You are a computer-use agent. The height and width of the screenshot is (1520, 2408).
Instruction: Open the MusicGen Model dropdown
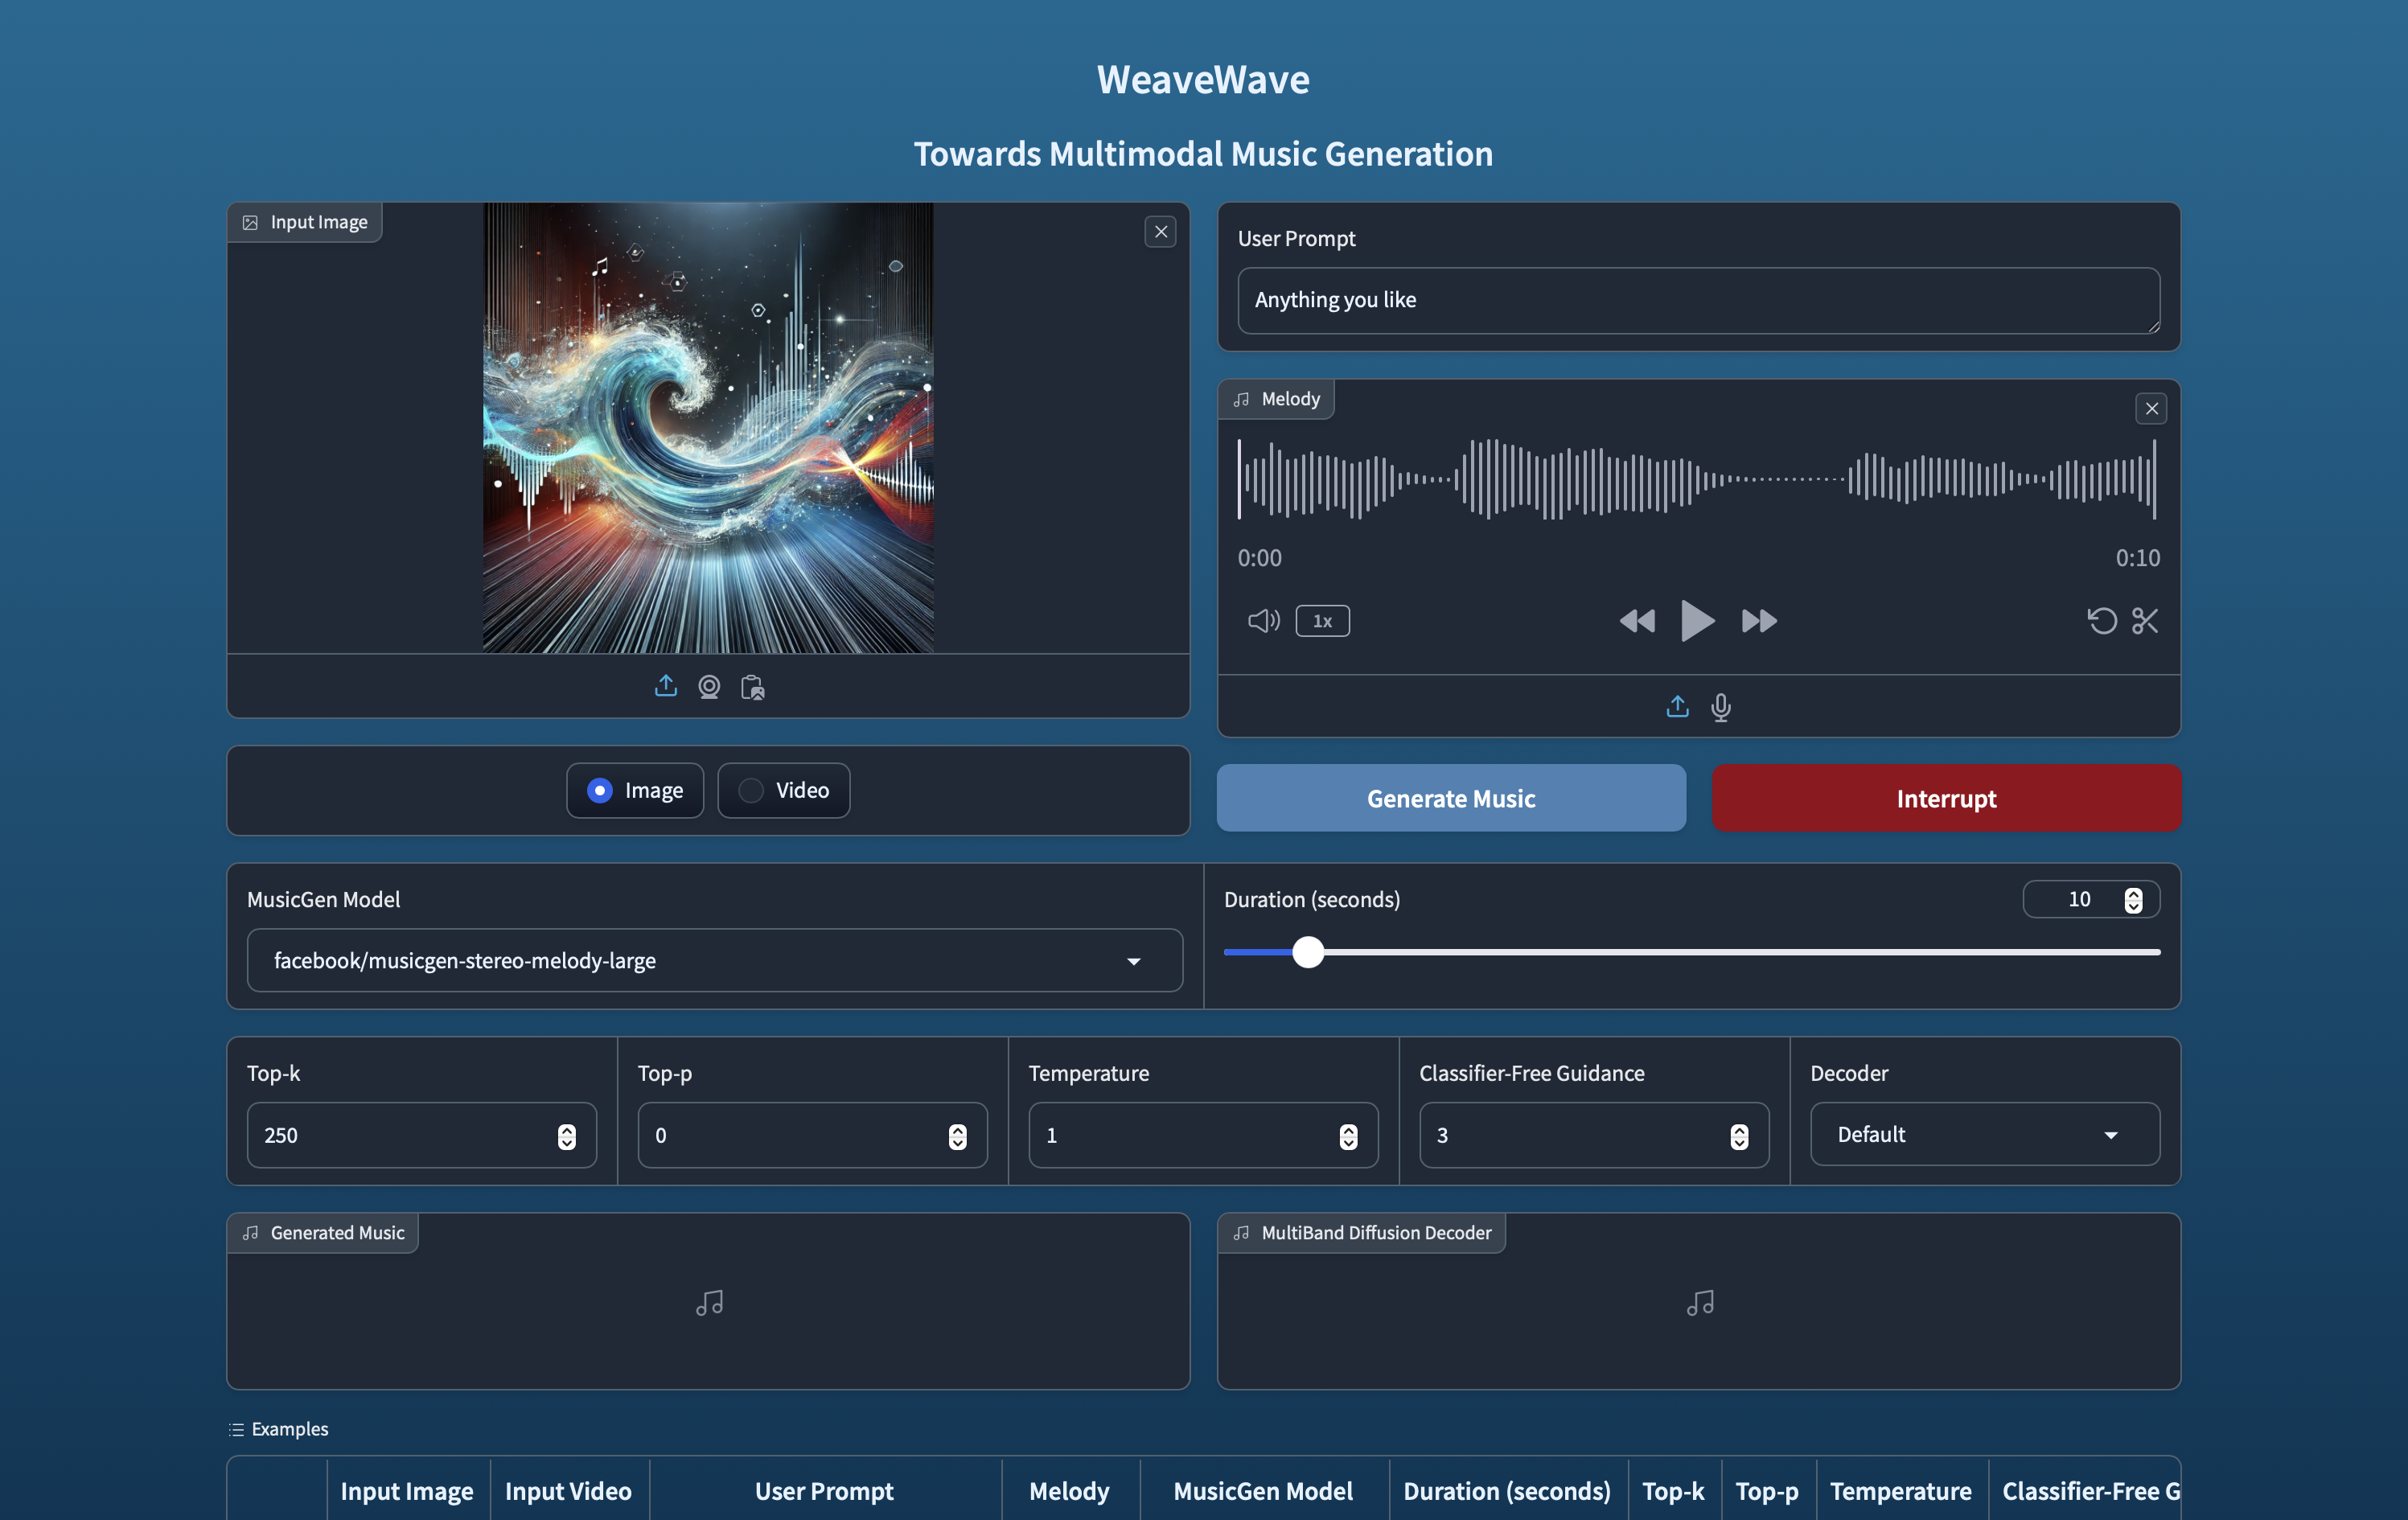pyautogui.click(x=714, y=960)
